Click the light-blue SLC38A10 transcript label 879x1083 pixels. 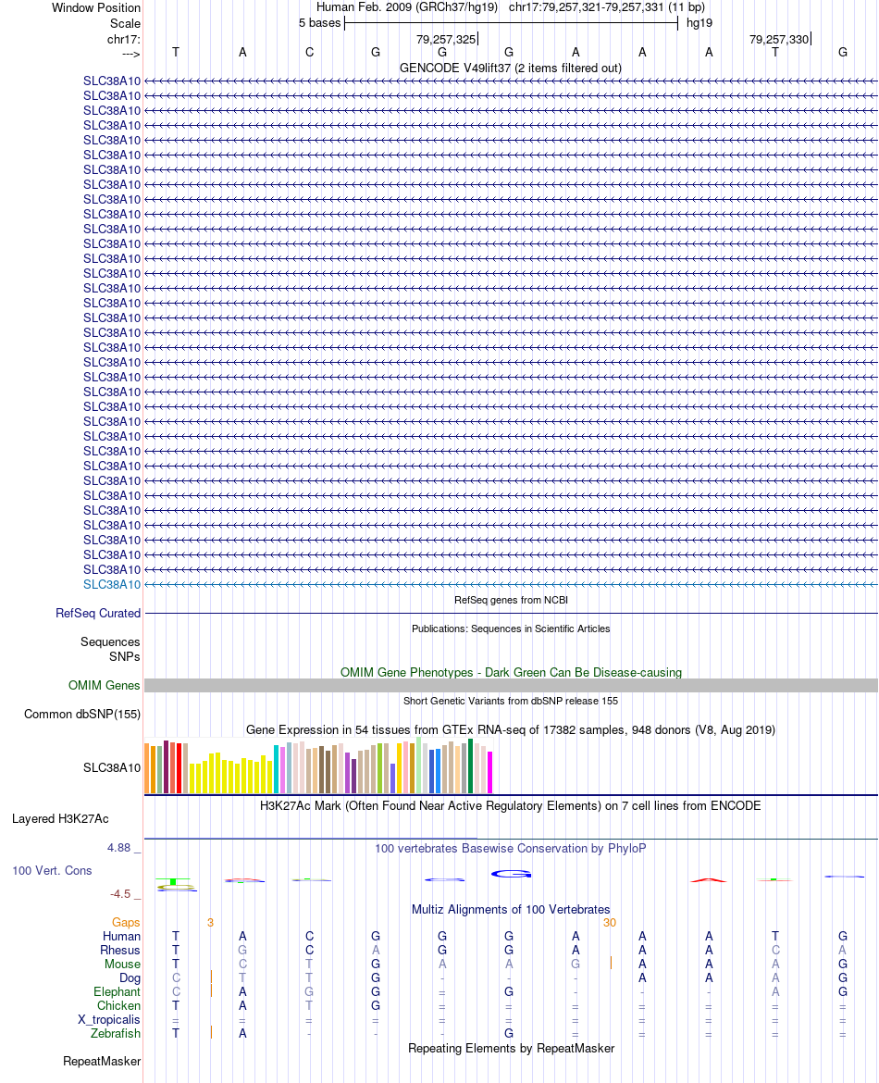[112, 584]
